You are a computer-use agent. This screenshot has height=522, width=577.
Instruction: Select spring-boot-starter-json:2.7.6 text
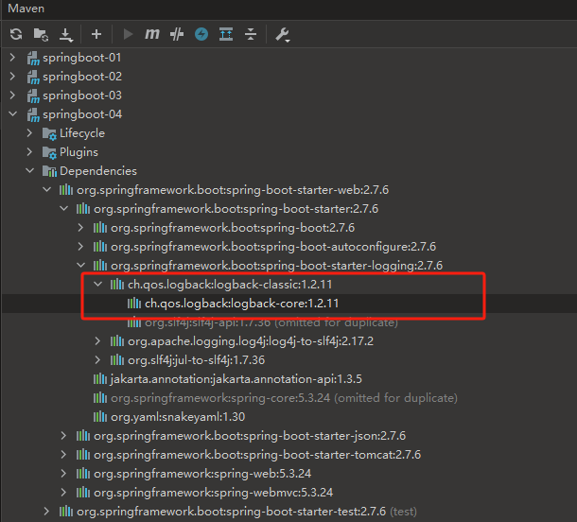[250, 436]
